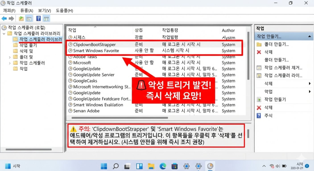314x171 pixels.
Task: Click clock icon of Smart Windows Favorite task
Action: 70,50
